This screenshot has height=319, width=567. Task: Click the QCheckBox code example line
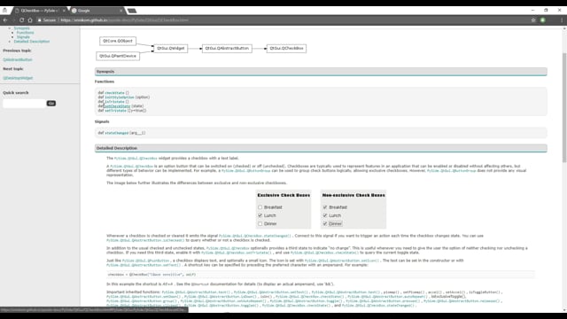[321, 275]
